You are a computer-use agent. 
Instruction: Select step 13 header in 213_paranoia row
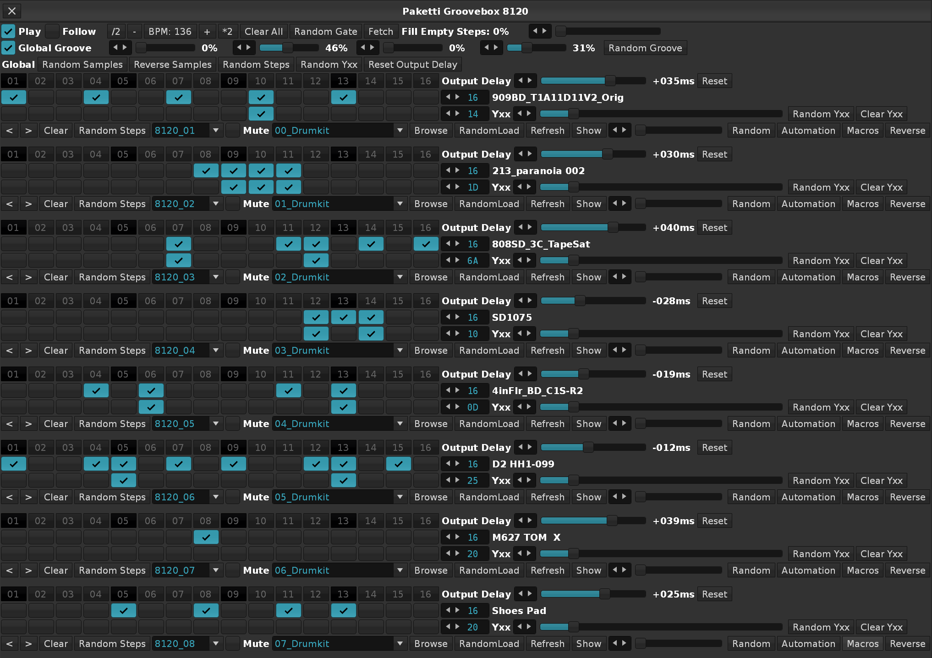pos(343,154)
